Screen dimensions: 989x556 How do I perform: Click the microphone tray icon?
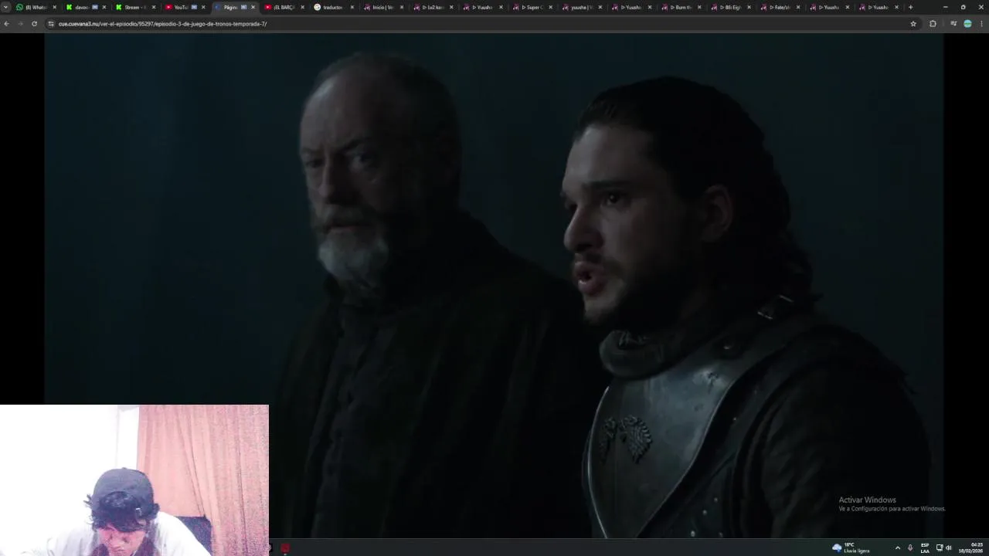pos(910,548)
